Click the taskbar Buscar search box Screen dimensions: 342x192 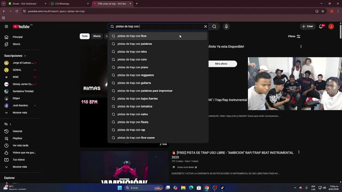pos(144,188)
